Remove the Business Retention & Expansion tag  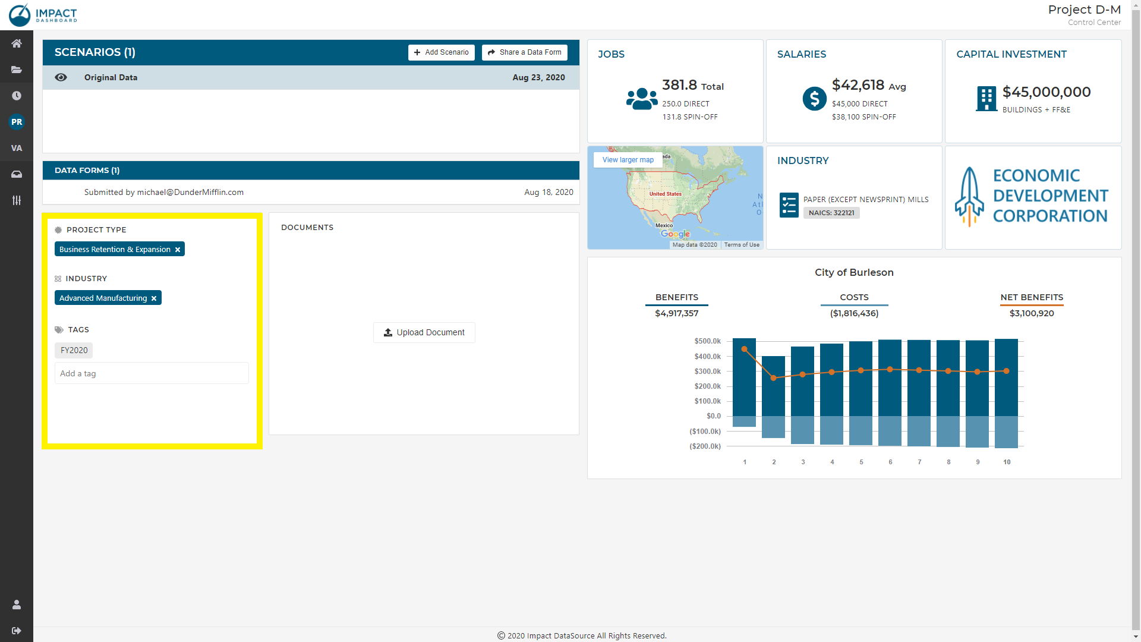(x=178, y=250)
